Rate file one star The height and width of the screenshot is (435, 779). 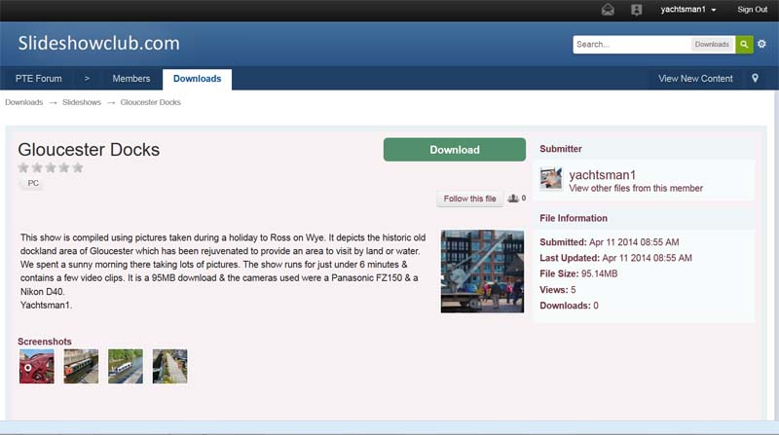pyautogui.click(x=23, y=167)
